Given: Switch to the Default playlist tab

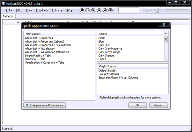Looking at the screenshot, I should coord(8,16).
